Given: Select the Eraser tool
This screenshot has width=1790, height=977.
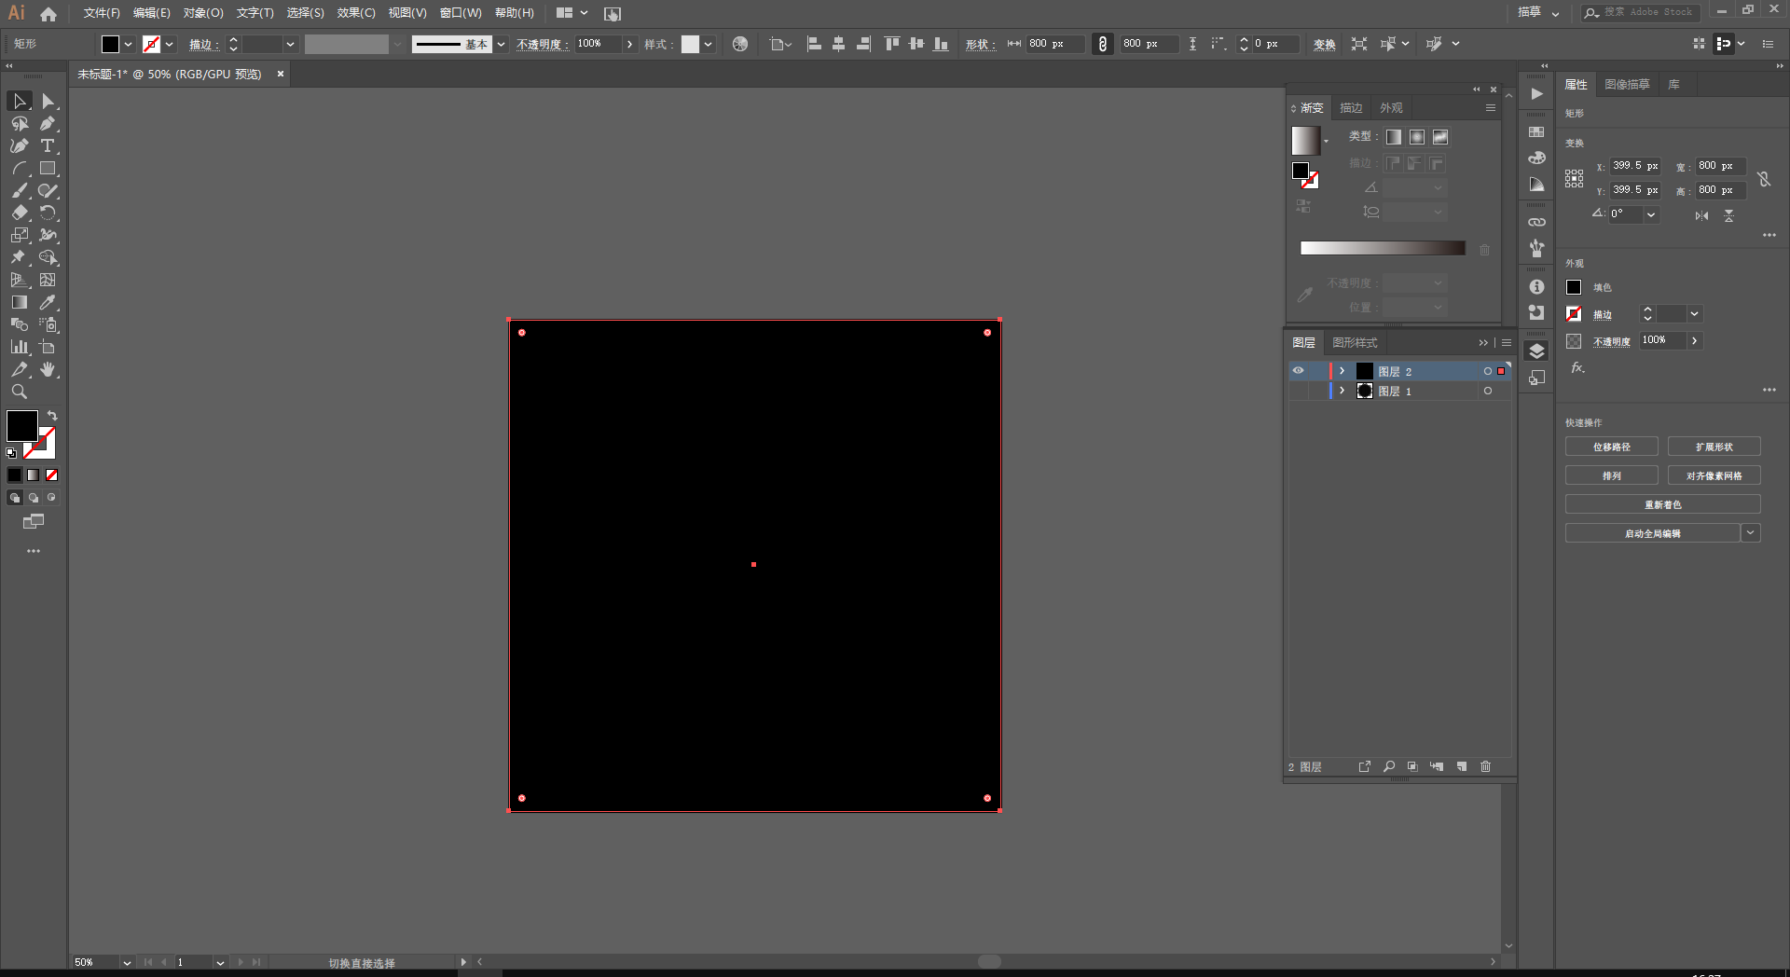Looking at the screenshot, I should (20, 213).
